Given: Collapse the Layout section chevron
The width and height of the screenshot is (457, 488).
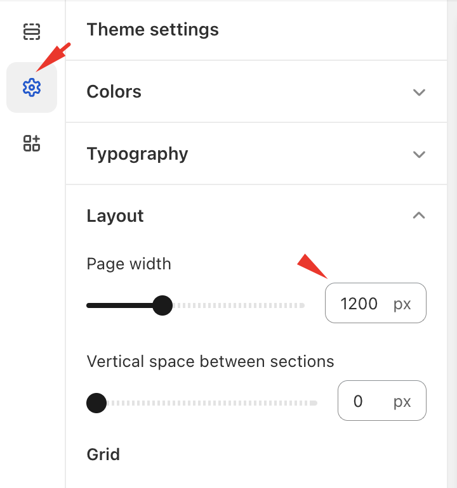Looking at the screenshot, I should 418,215.
